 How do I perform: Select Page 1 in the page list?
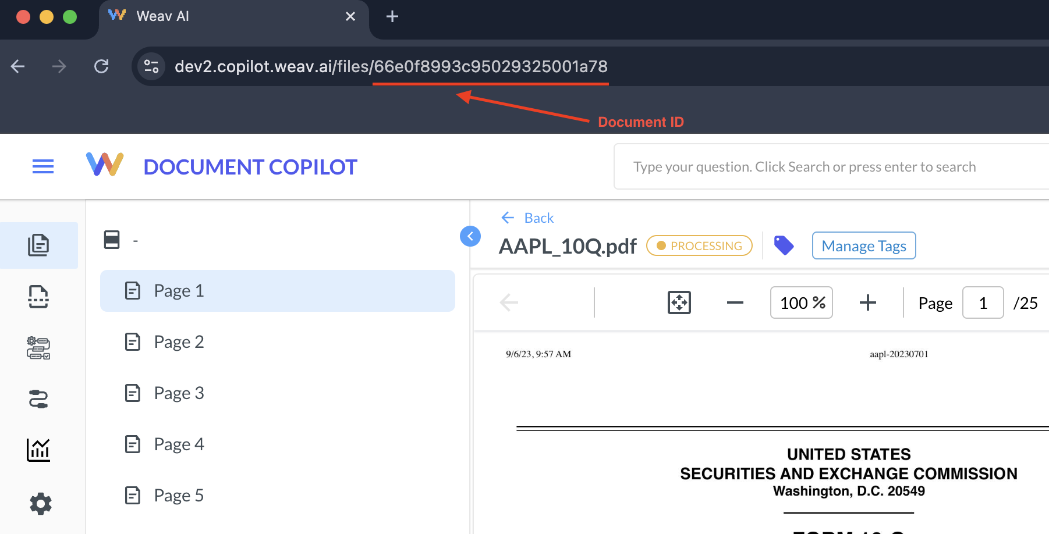[x=278, y=291]
